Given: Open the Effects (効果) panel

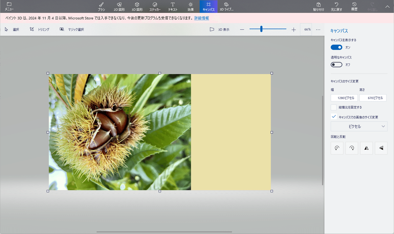Looking at the screenshot, I should [191, 6].
